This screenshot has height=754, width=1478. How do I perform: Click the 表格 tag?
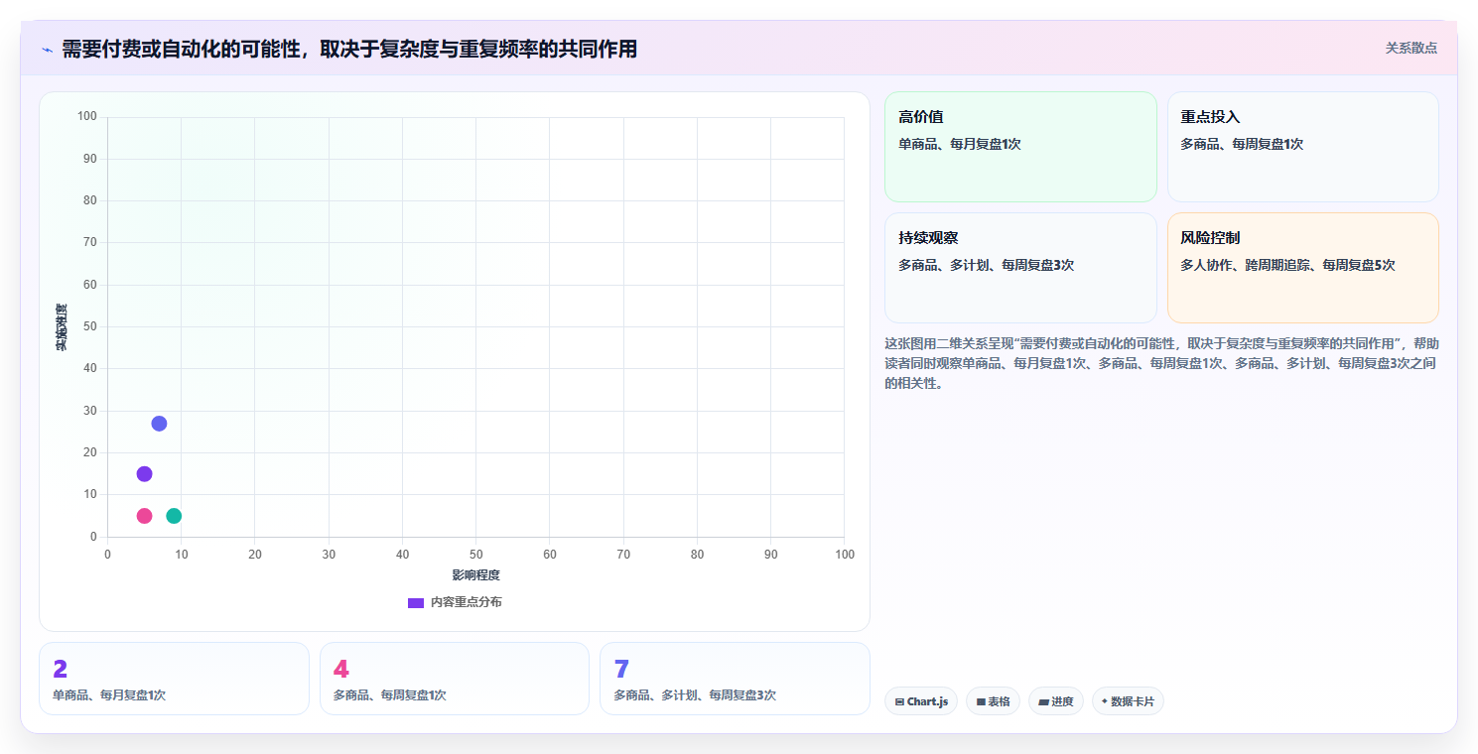[x=993, y=701]
